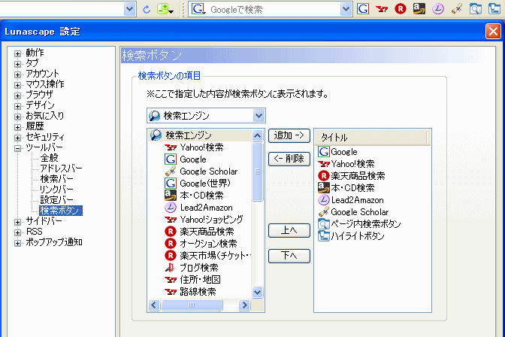Expand the マウス操作 tree node
505x337 pixels.
click(x=18, y=85)
